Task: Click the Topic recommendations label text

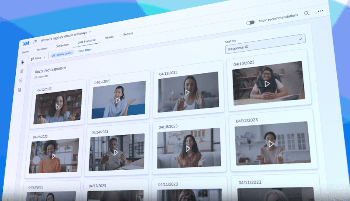Action: [x=278, y=18]
